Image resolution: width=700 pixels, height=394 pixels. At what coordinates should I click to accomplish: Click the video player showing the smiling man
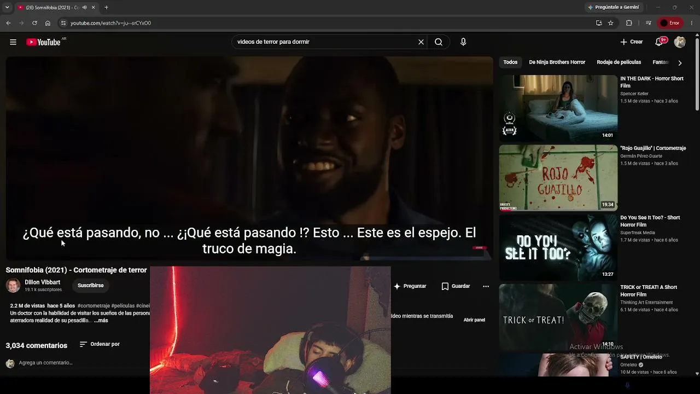point(249,158)
